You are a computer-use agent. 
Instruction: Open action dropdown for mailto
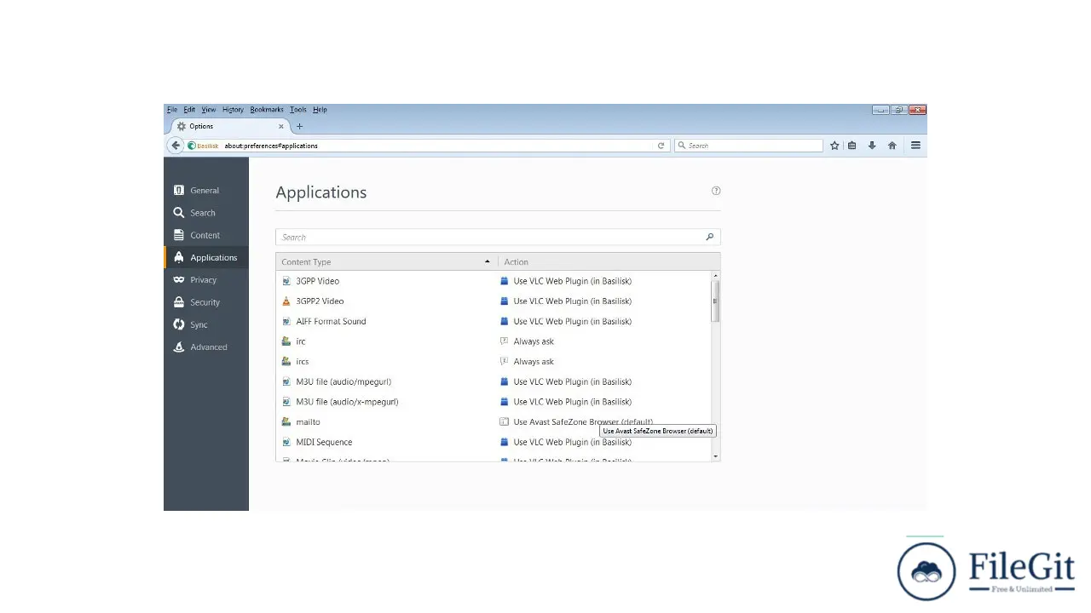(604, 422)
